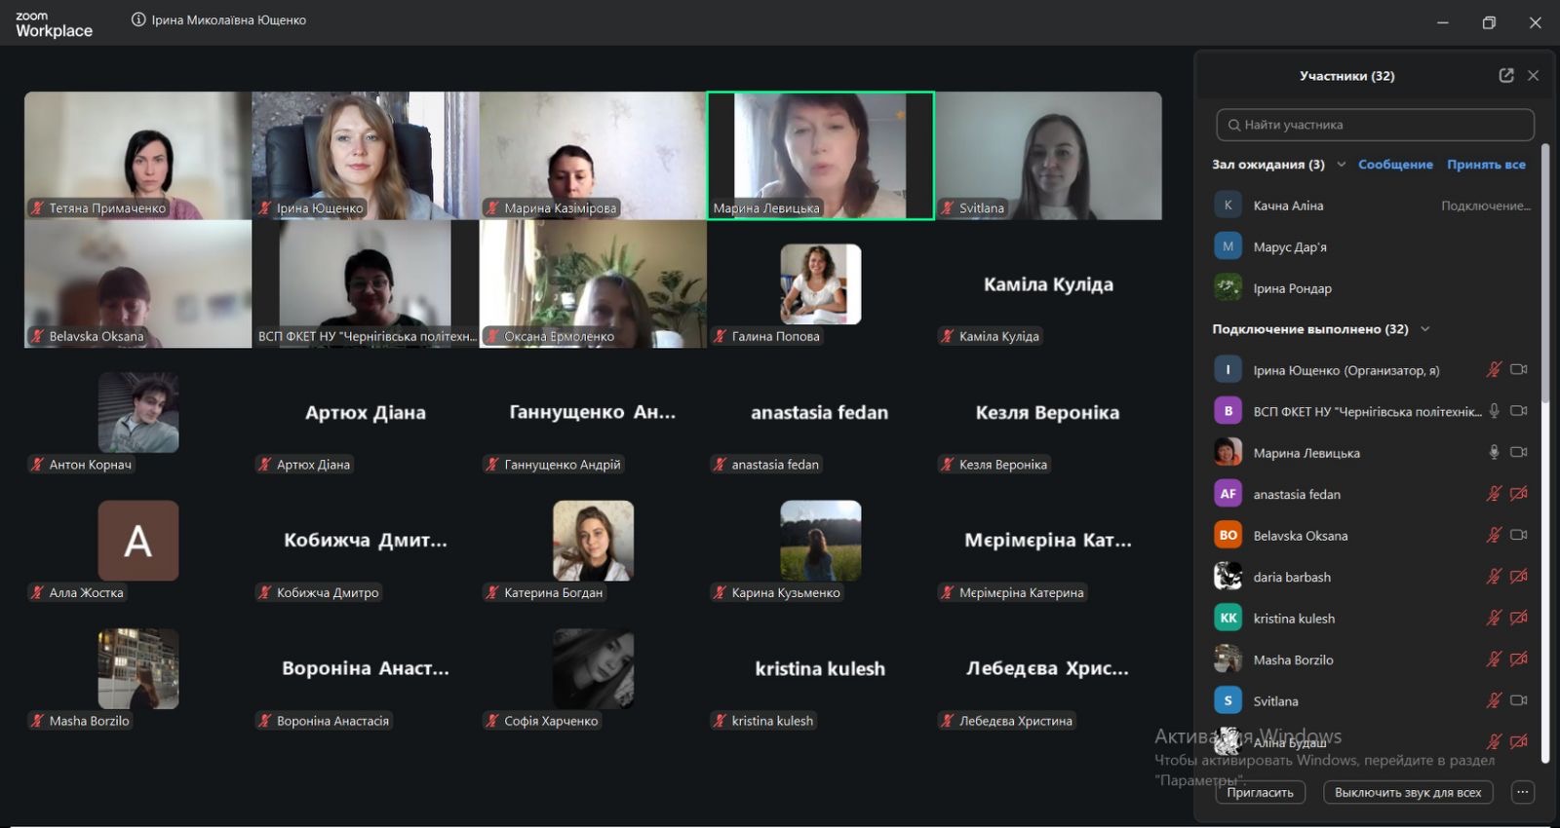
Task: Click the Найти участника search field
Action: pos(1375,125)
